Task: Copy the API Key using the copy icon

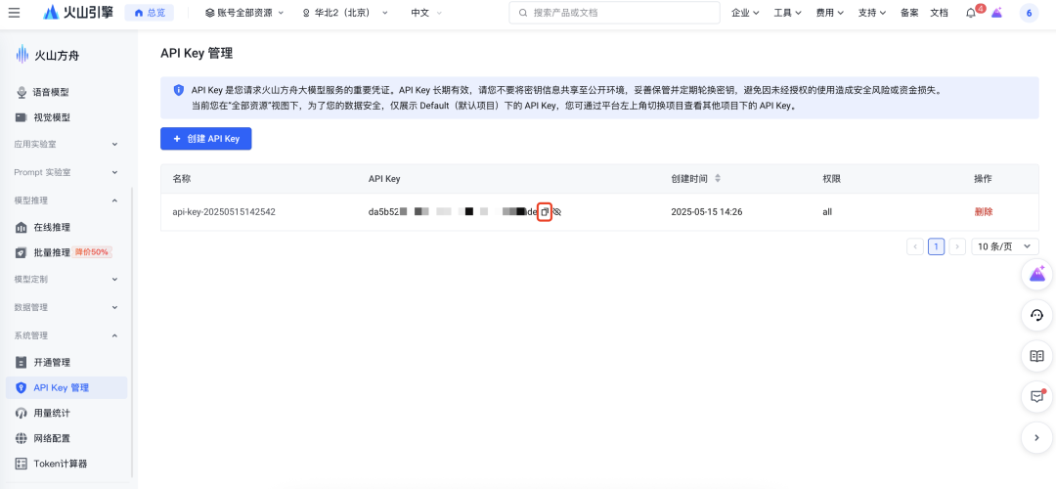Action: tap(546, 212)
